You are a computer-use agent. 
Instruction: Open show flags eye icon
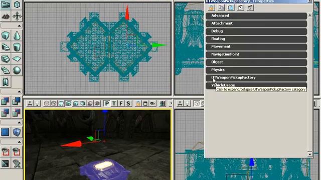point(152,103)
